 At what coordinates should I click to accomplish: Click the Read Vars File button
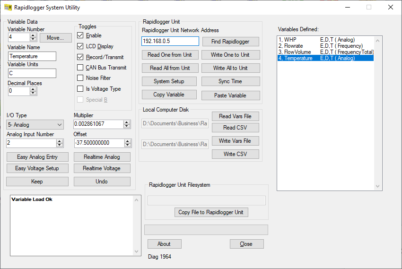pyautogui.click(x=235, y=116)
